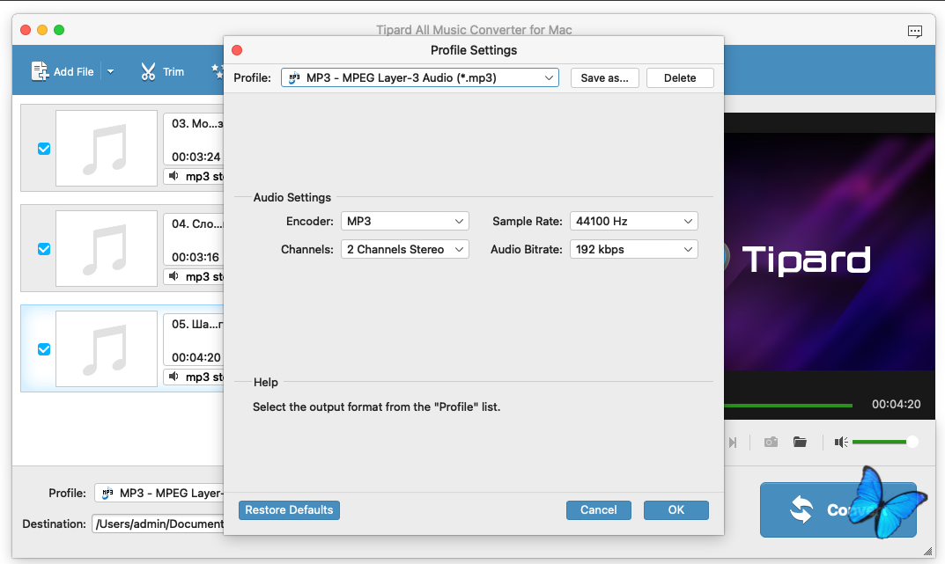Screen dimensions: 945x564
Task: Click the MP3 icon in dialog Profile combo
Action: (294, 77)
